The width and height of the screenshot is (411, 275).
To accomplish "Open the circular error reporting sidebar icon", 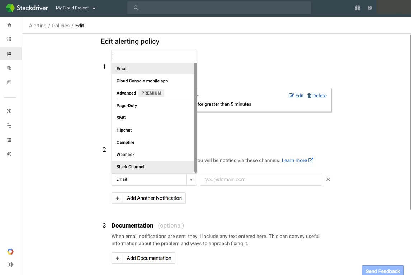I will point(9,154).
